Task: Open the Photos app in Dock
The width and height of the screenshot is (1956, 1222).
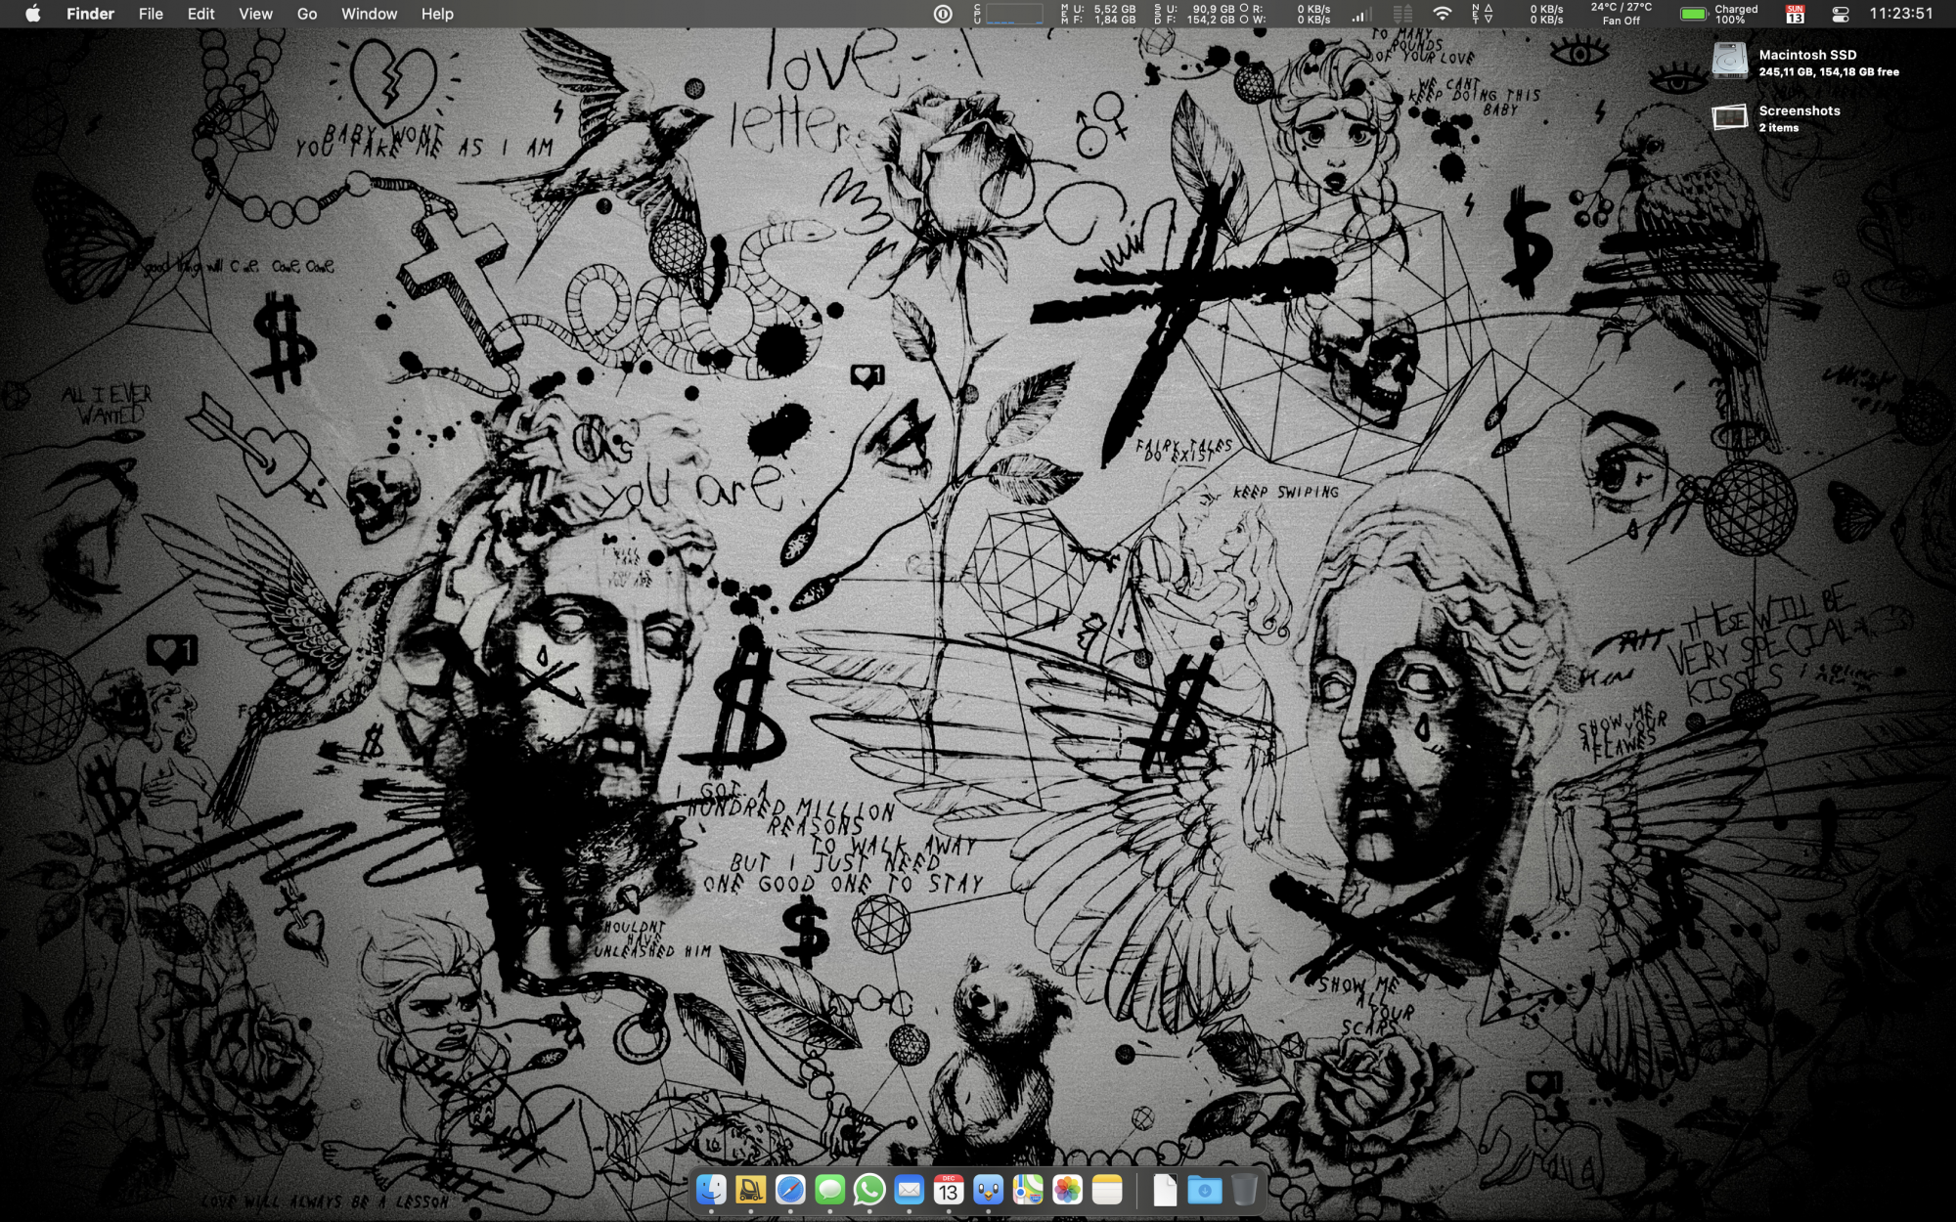Action: 1067,1190
